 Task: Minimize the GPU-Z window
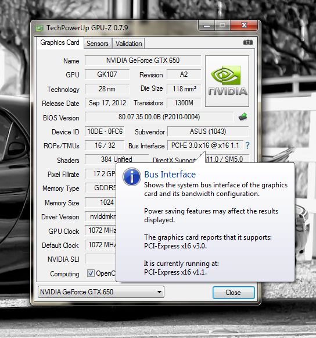point(207,26)
